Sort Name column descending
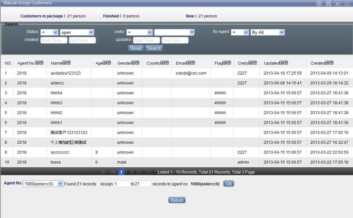 [x=68, y=63]
